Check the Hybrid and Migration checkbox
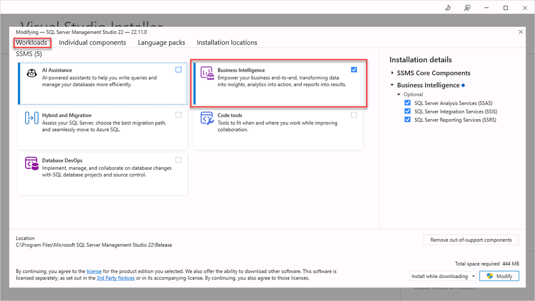The image size is (535, 301). [x=179, y=114]
